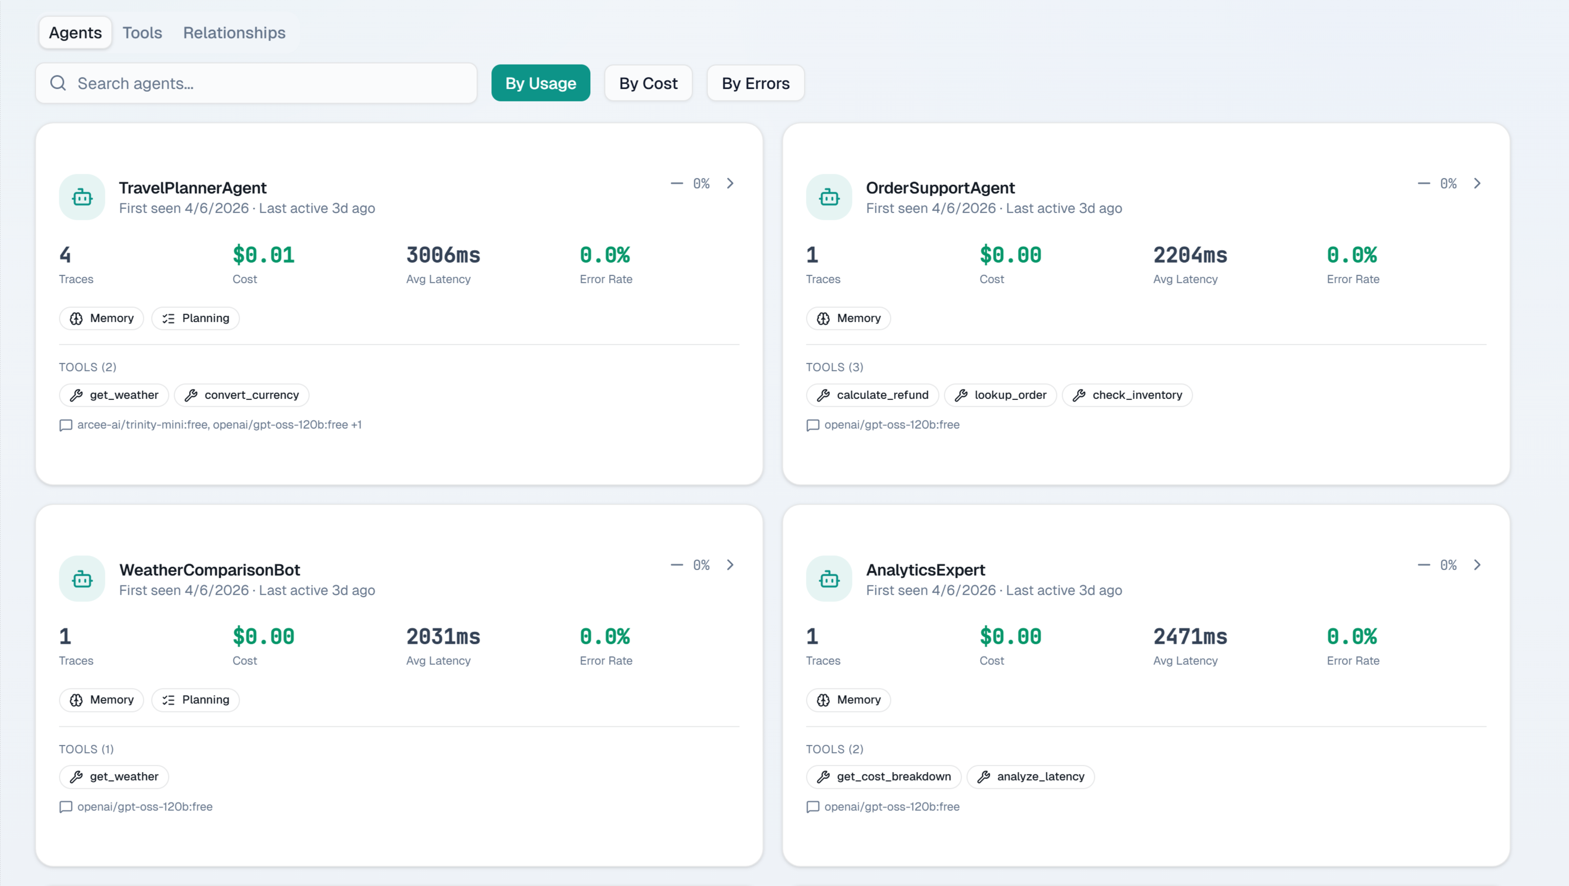Screen dimensions: 1569x886
Task: Click the search magnifier icon
Action: point(58,83)
